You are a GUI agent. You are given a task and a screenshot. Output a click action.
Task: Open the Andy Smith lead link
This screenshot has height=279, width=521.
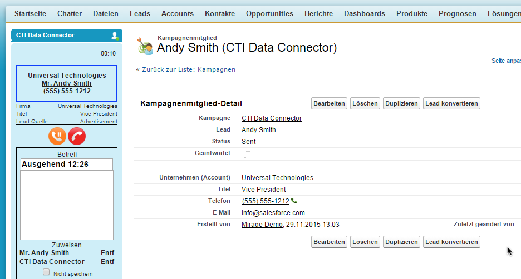pos(258,130)
